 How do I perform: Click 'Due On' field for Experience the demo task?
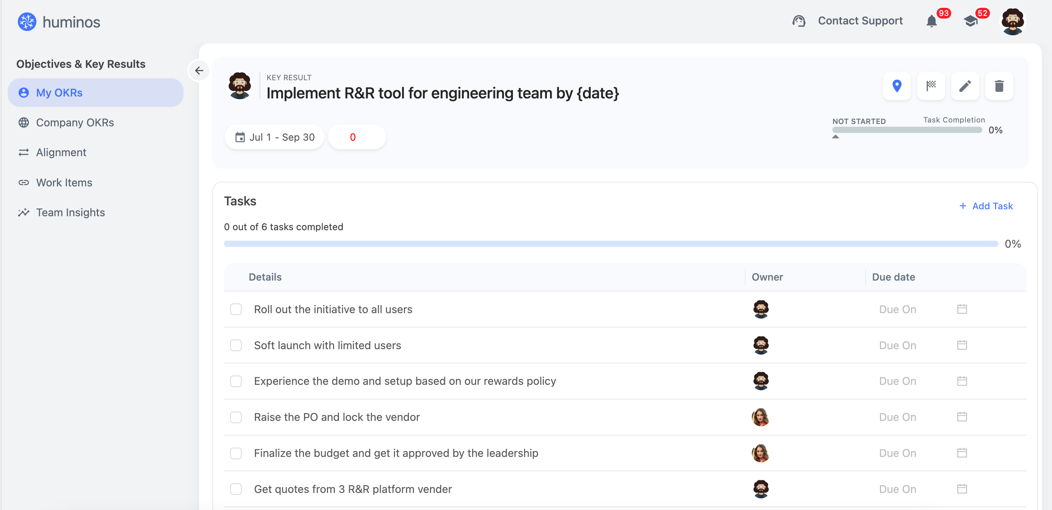coord(897,381)
